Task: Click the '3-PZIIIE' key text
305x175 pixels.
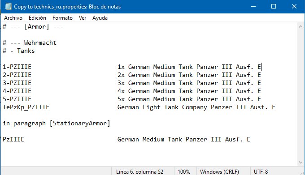Action: 17,83
